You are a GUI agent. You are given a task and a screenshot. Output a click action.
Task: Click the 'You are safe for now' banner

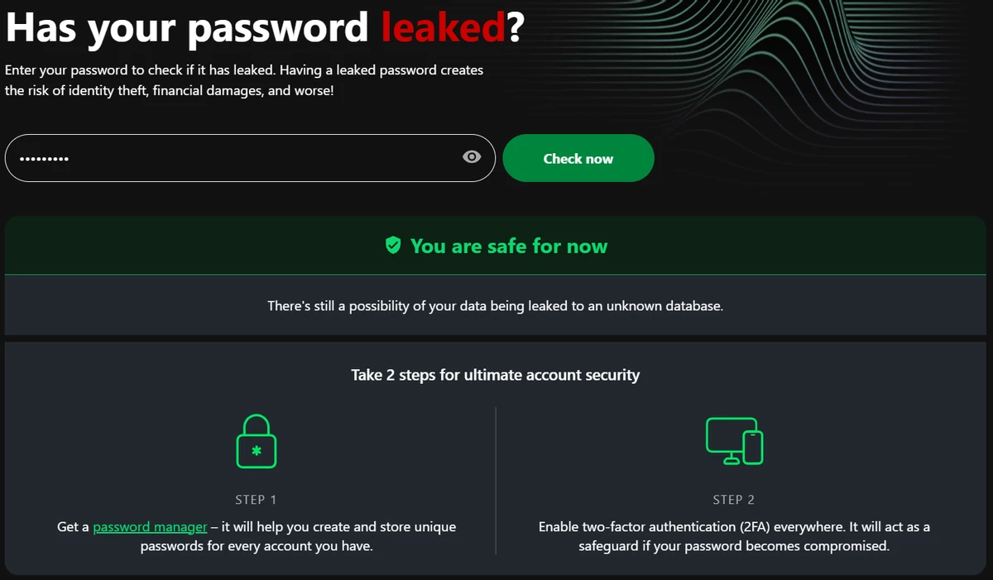[x=495, y=246]
